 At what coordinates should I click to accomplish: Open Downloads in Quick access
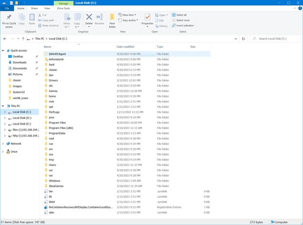(x=17, y=62)
